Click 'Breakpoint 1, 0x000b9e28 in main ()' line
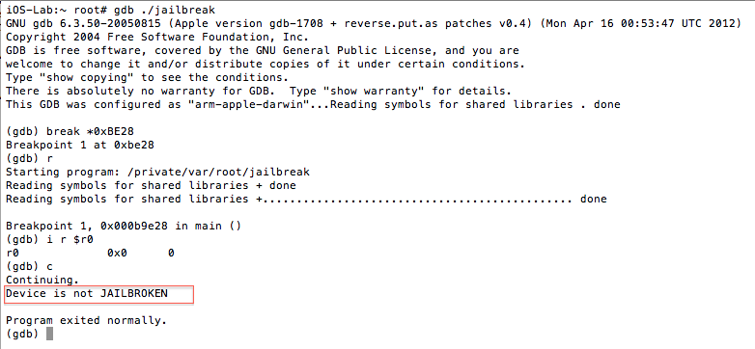755x349 pixels. 124,226
